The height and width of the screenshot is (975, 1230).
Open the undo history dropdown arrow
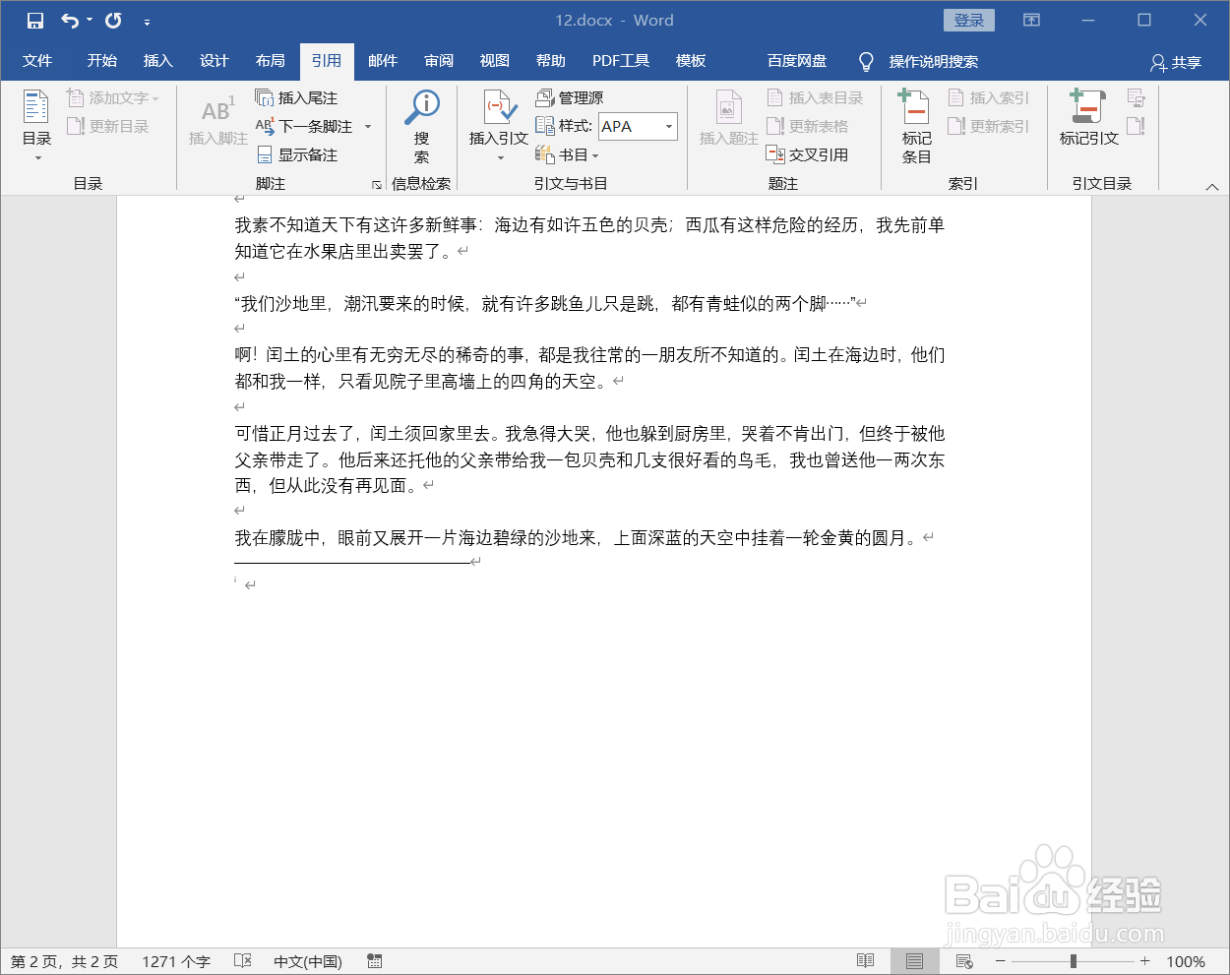click(x=90, y=21)
